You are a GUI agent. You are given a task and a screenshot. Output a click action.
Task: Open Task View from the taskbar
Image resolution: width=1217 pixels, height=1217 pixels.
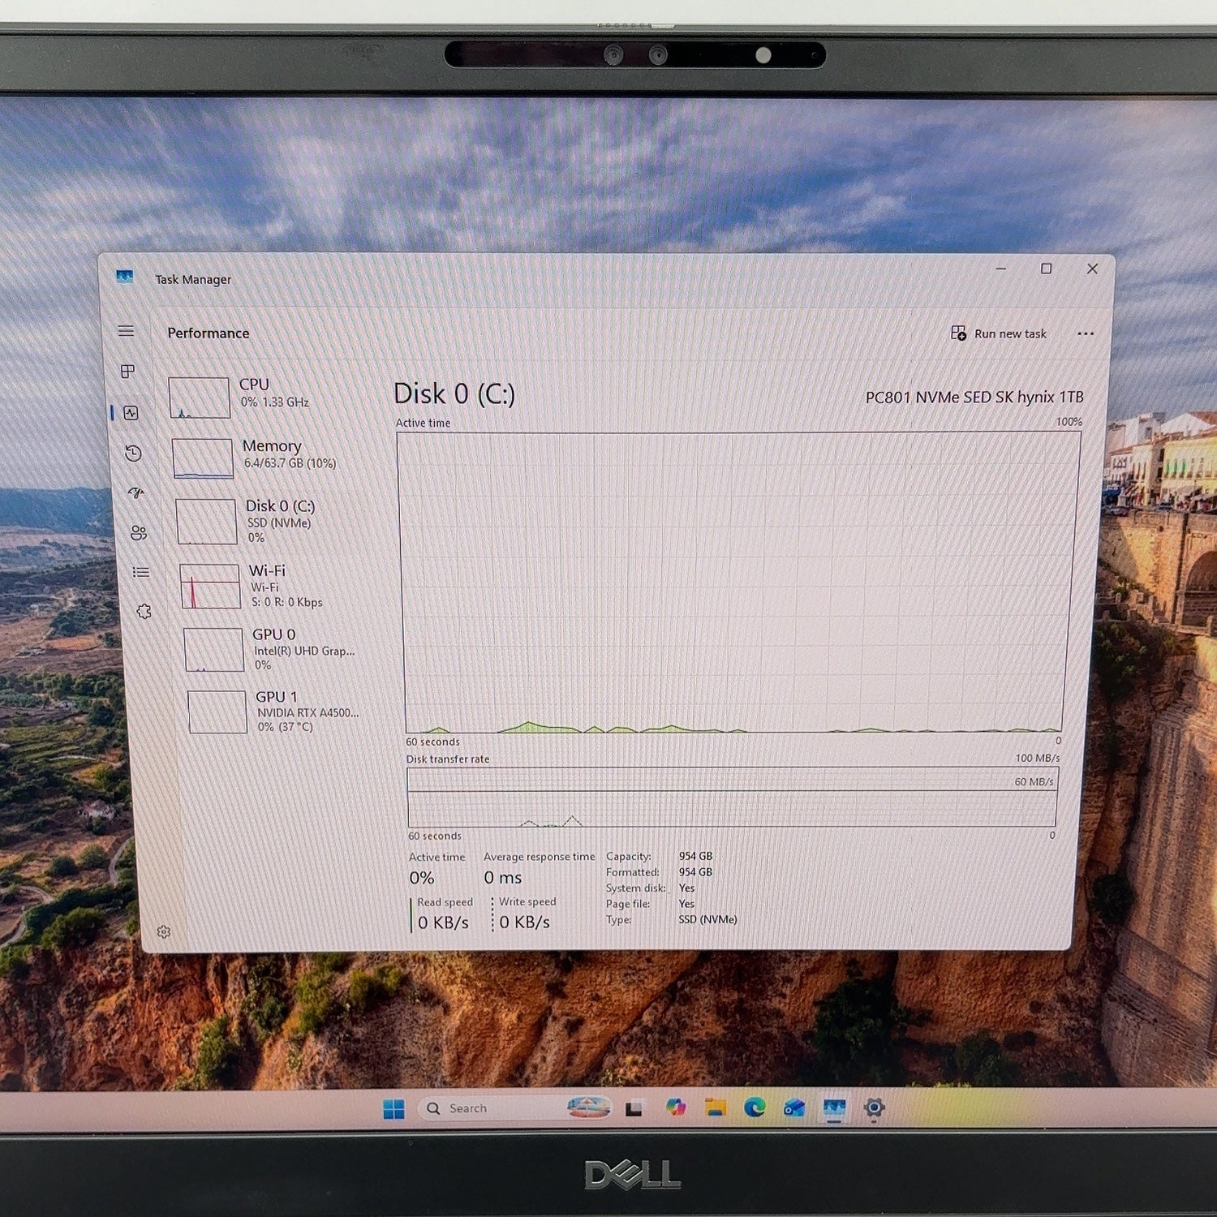pyautogui.click(x=634, y=1108)
